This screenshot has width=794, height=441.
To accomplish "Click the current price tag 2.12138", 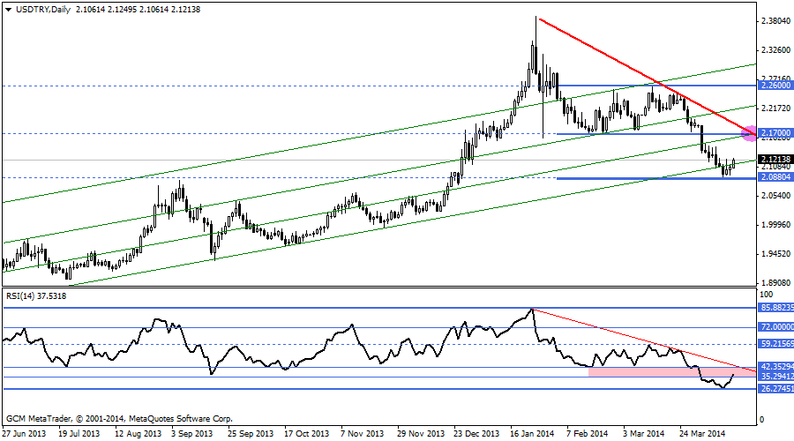I will pyautogui.click(x=775, y=160).
